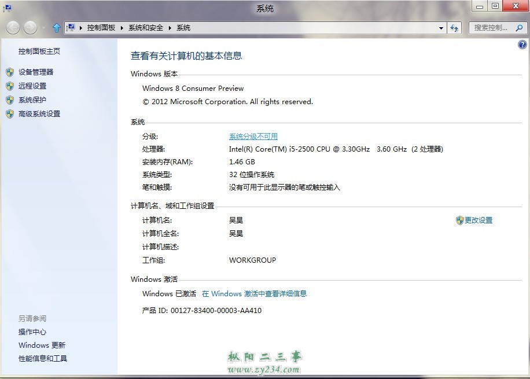Viewport: 530px width, 379px height.
Task: Open 高级系统设置 link
Action: click(x=39, y=114)
